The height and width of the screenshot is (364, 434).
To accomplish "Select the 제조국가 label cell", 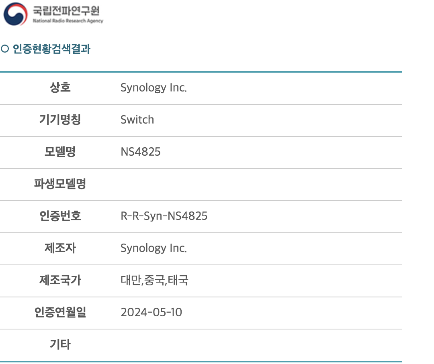I will (60, 280).
